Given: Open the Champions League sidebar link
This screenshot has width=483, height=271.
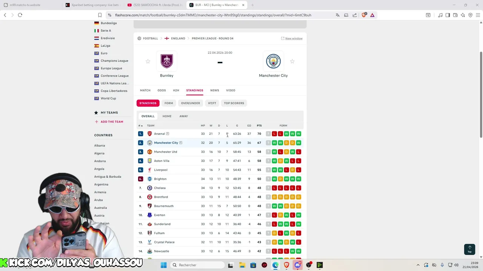Looking at the screenshot, I should tap(114, 61).
